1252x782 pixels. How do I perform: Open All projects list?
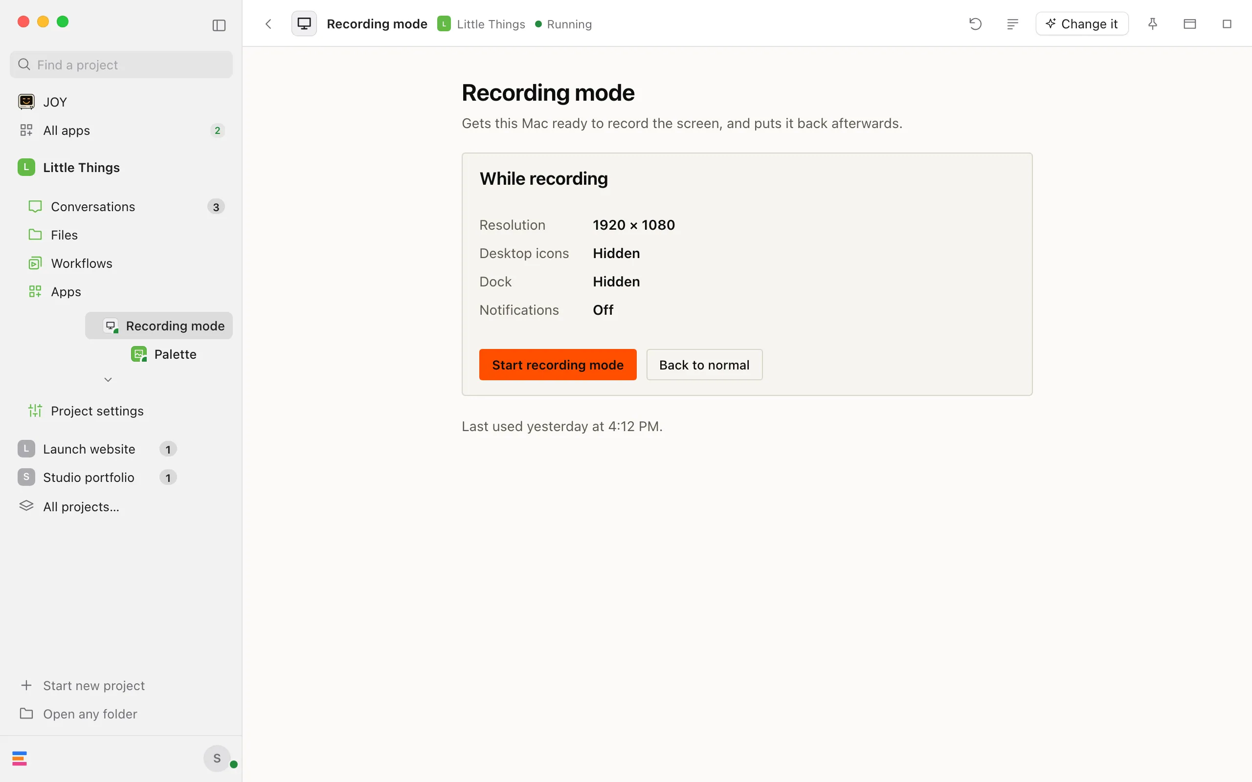coord(121,507)
